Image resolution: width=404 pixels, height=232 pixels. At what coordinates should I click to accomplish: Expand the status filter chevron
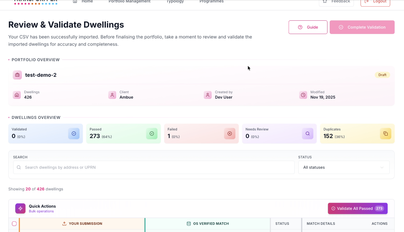pyautogui.click(x=382, y=167)
